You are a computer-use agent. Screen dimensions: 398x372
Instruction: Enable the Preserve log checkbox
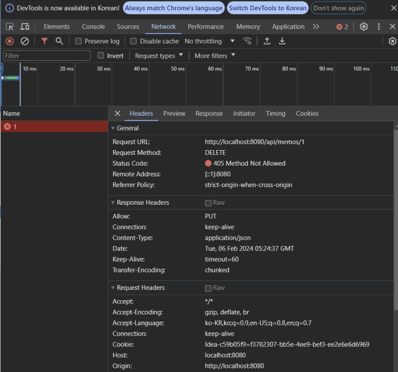[x=78, y=41]
